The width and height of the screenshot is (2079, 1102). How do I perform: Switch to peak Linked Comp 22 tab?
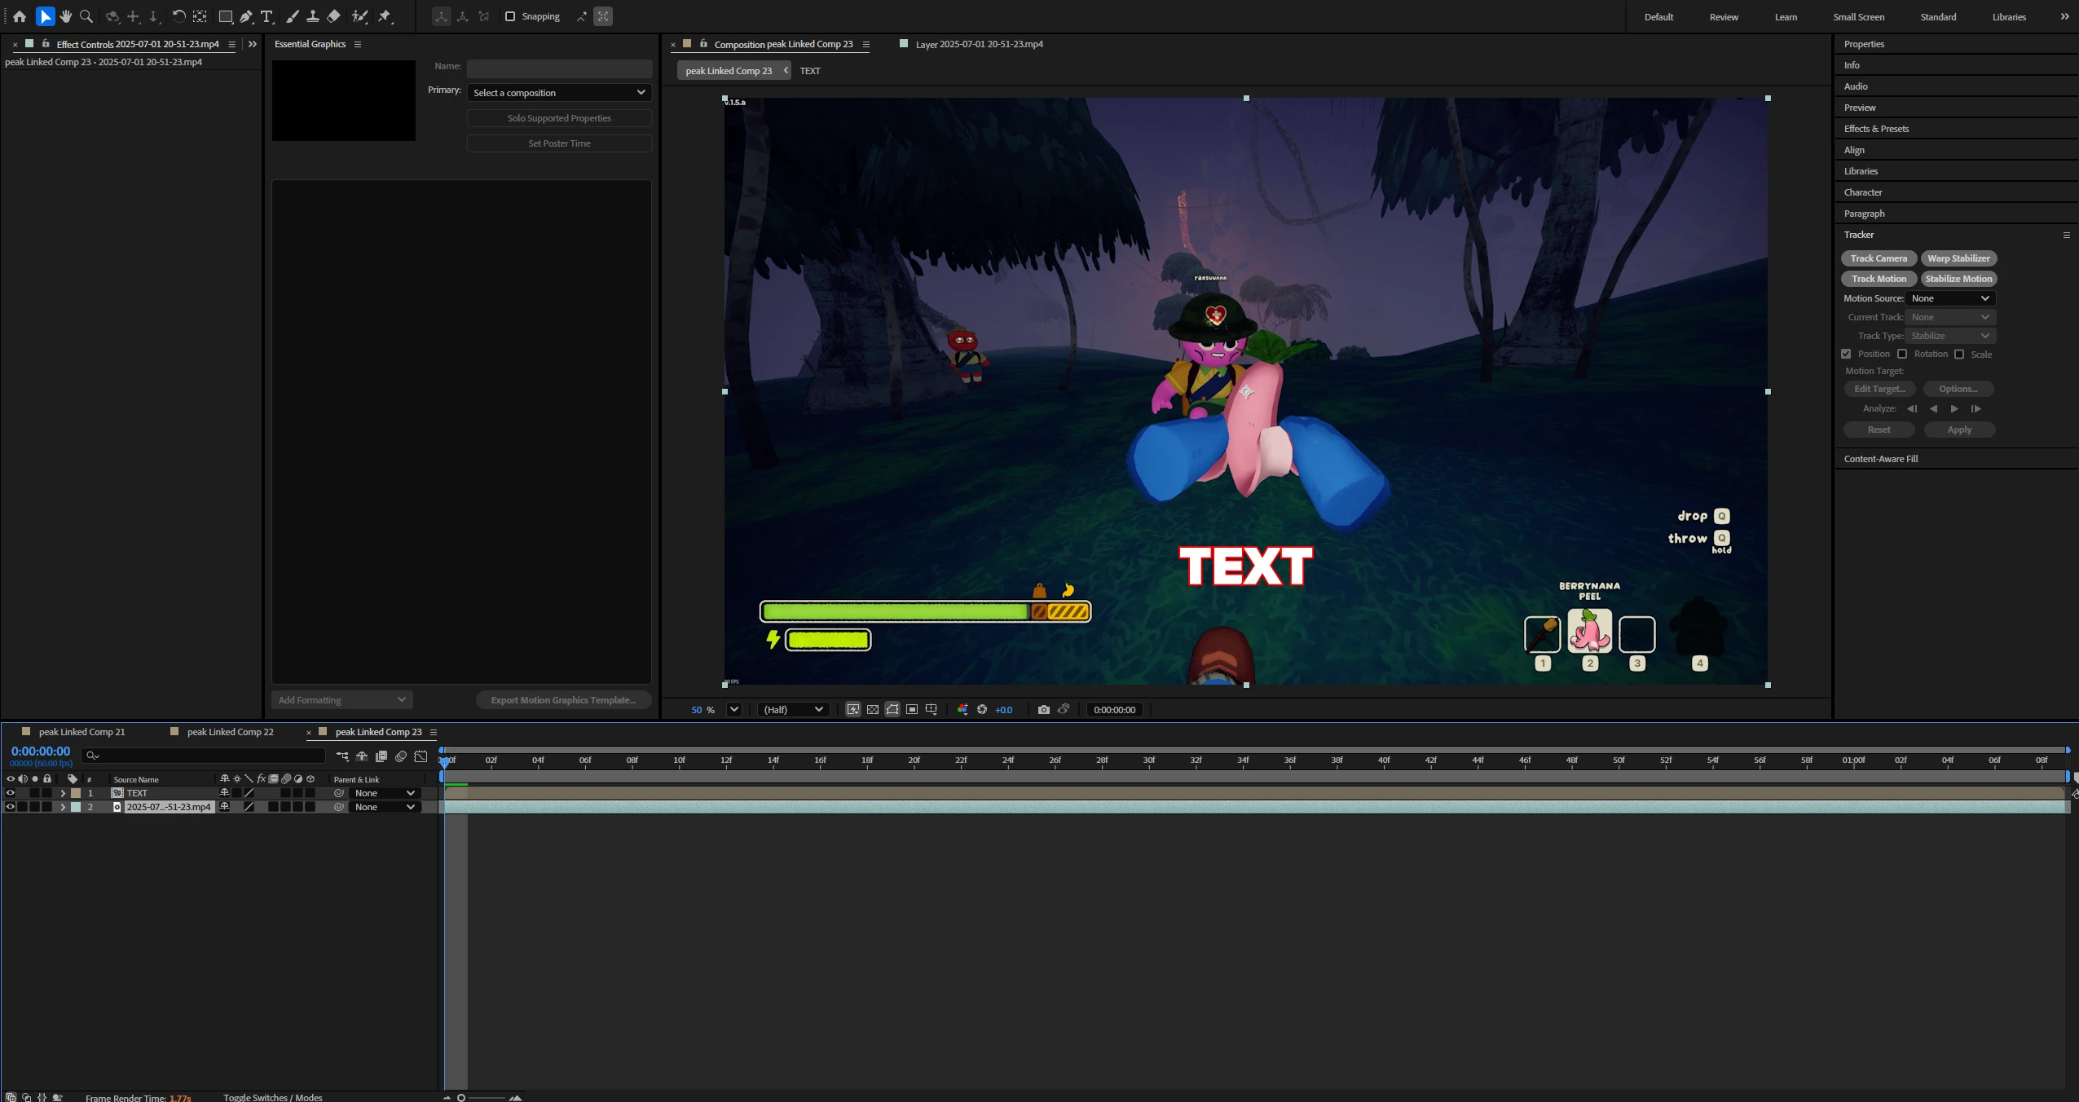[x=230, y=732]
